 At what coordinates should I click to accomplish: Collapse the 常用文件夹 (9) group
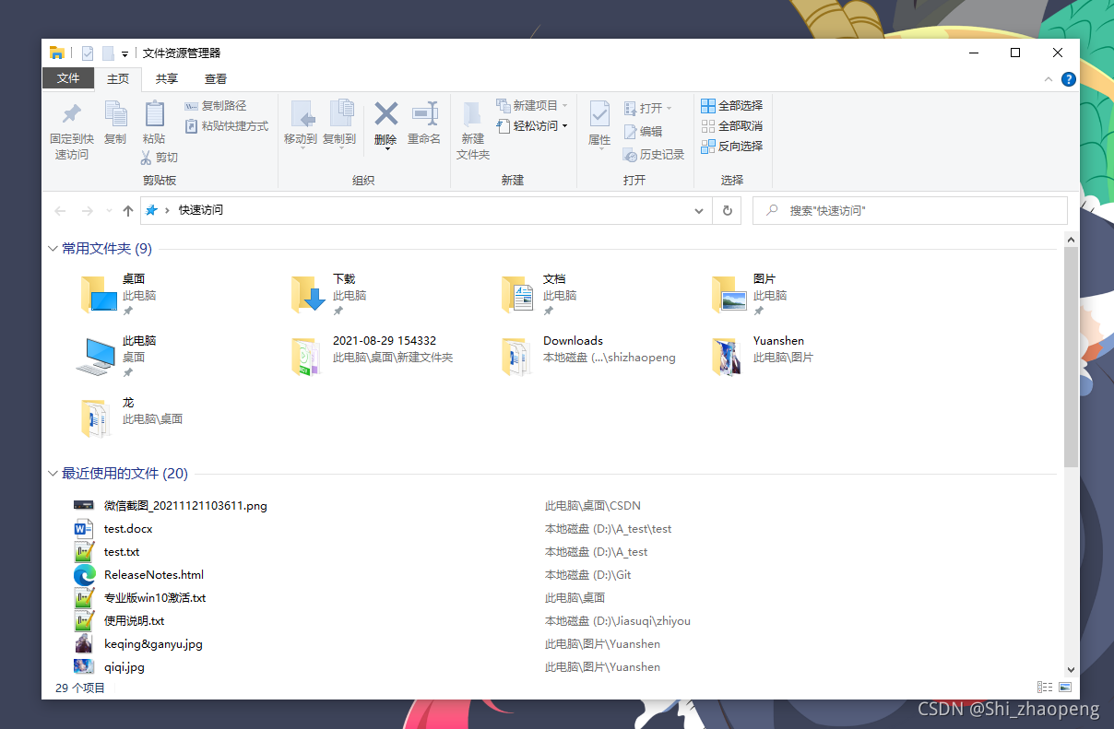(52, 249)
